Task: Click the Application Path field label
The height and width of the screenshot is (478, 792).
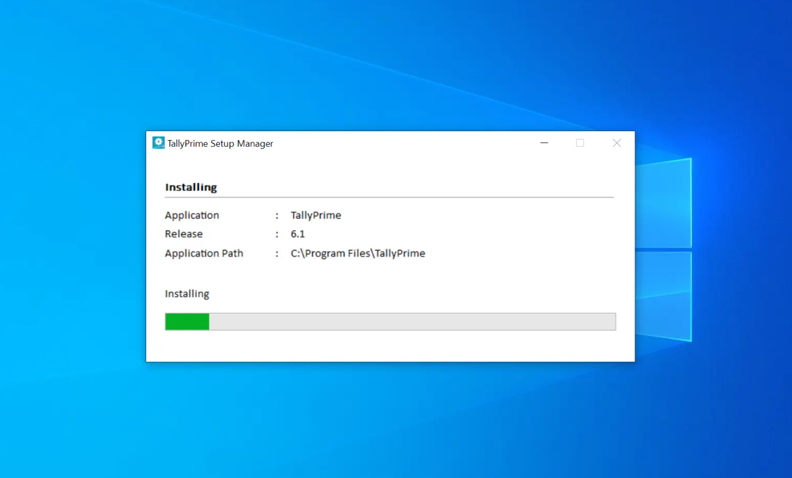Action: (x=204, y=253)
